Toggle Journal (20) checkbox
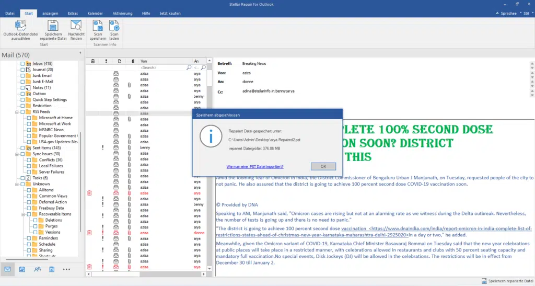 [22, 70]
